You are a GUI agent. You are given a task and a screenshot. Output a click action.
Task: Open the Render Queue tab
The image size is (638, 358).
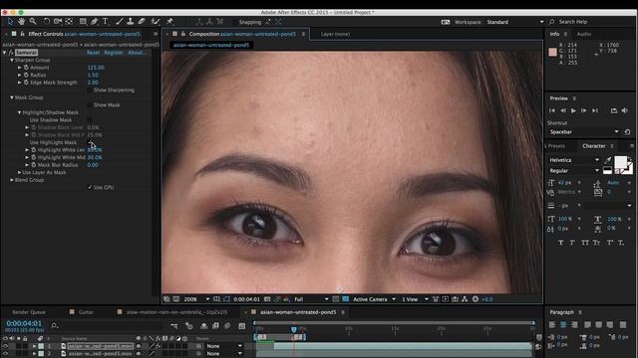[x=29, y=312]
